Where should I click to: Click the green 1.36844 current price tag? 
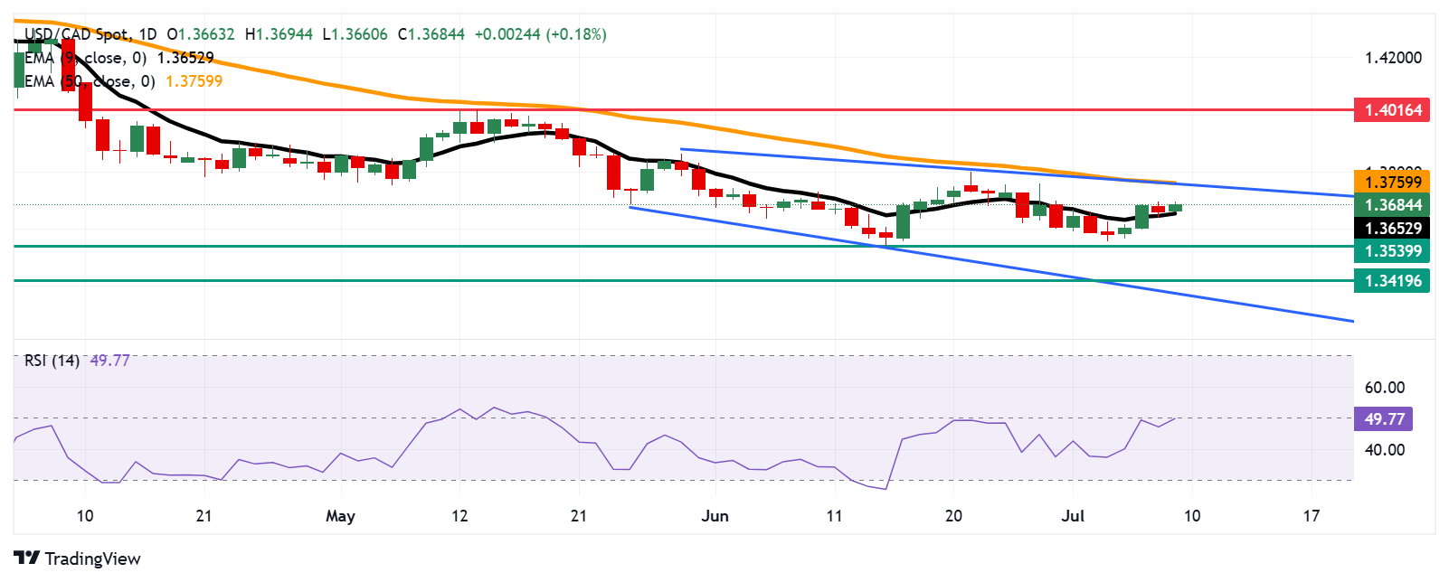click(x=1392, y=205)
